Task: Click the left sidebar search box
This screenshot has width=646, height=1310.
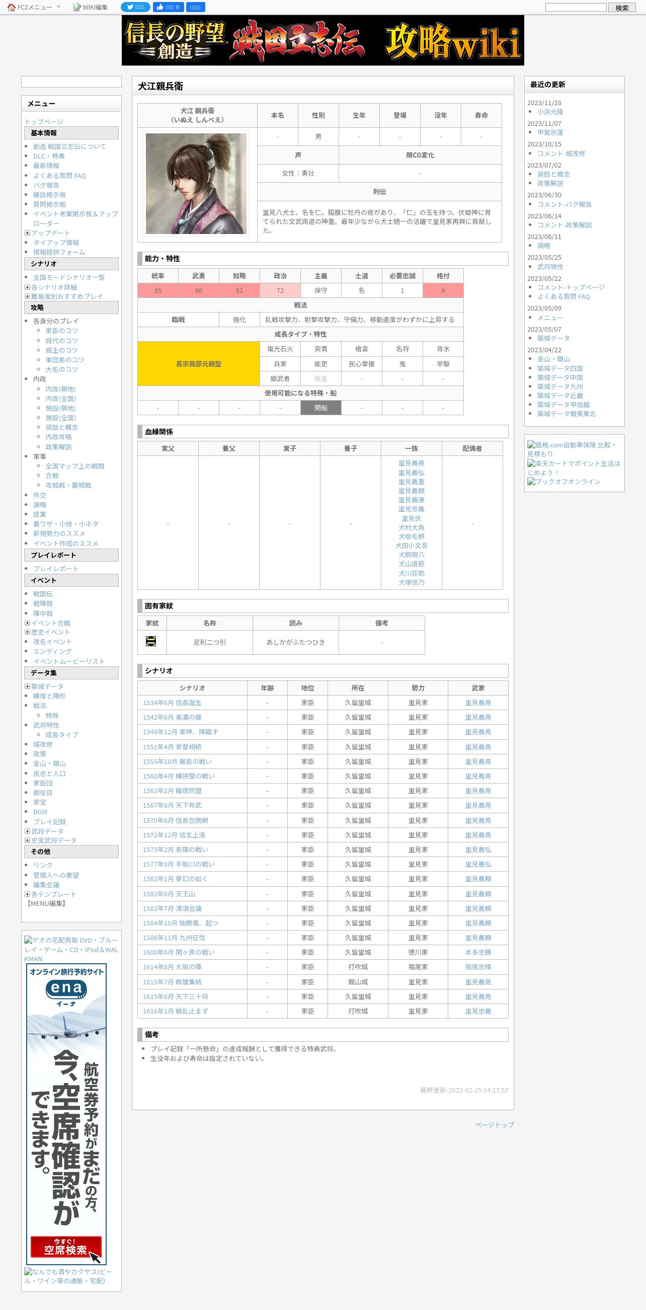Action: point(71,82)
